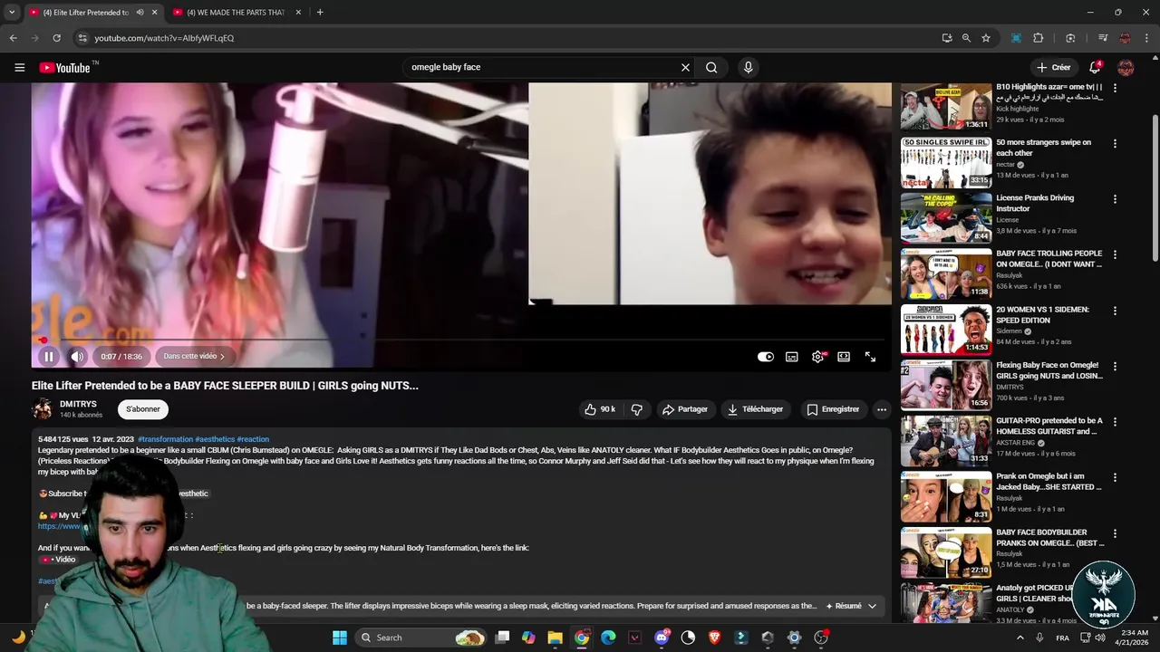Image resolution: width=1160 pixels, height=652 pixels.
Task: Open the browser zoom magnifier icon
Action: (x=966, y=38)
